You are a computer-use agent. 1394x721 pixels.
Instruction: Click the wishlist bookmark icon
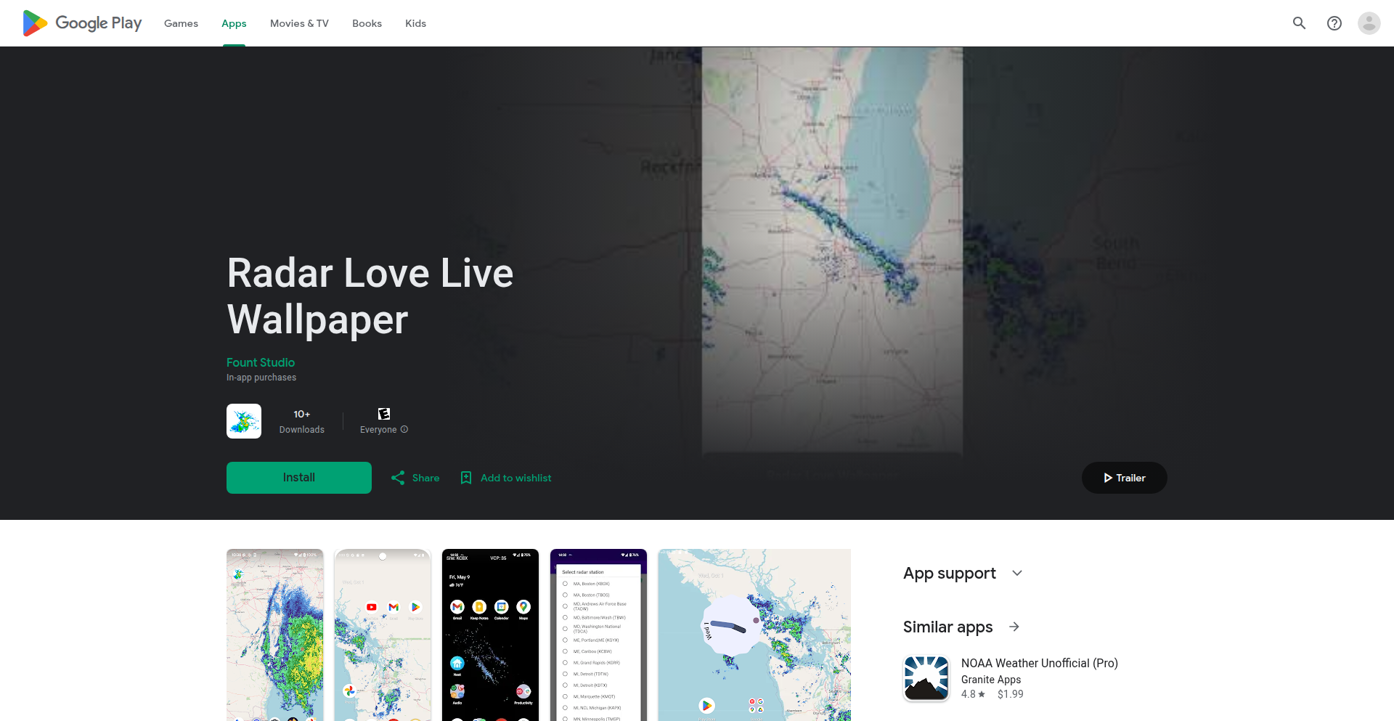tap(466, 478)
